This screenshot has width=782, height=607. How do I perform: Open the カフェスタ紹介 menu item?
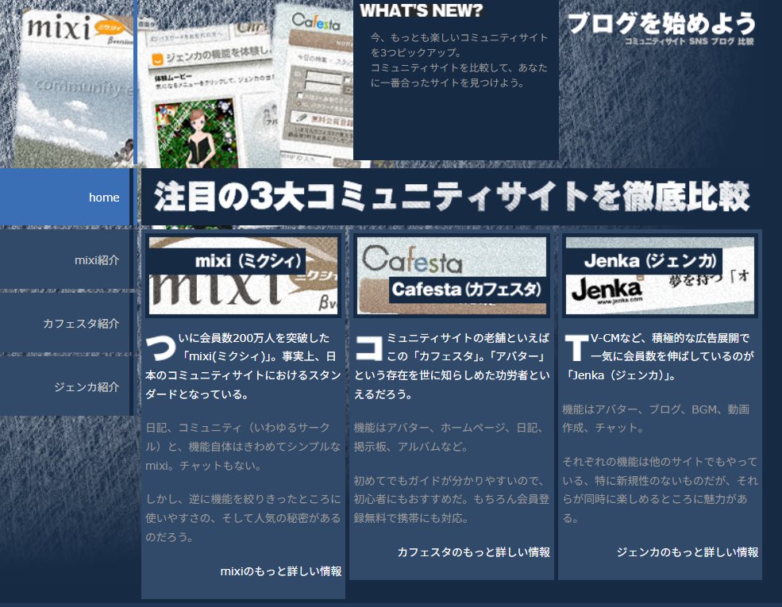pyautogui.click(x=65, y=323)
